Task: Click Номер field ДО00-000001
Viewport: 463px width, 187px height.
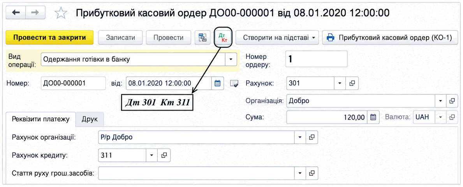Action: 73,83
